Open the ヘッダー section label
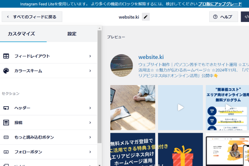This screenshot has width=249, height=166. click(x=22, y=108)
